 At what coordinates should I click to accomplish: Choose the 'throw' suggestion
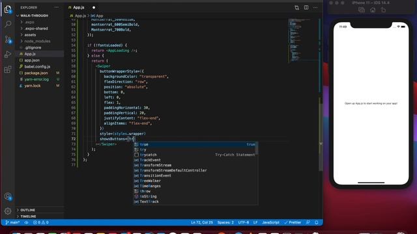(195, 191)
